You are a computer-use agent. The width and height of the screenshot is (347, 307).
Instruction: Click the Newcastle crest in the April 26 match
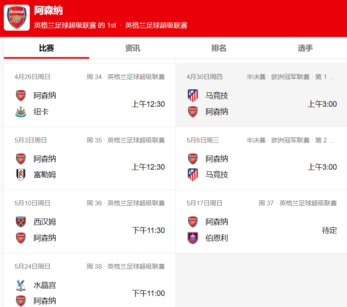click(20, 112)
